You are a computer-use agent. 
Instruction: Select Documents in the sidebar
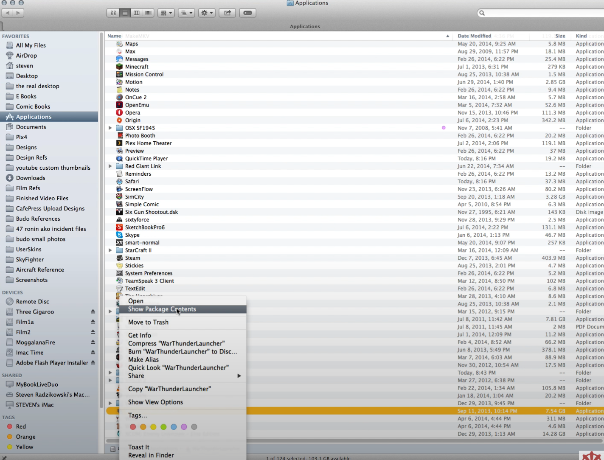click(x=31, y=127)
